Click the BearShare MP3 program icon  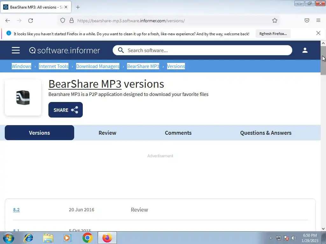click(23, 98)
